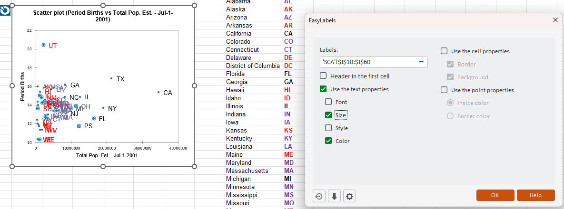Image resolution: width=564 pixels, height=209 pixels.
Task: Click the TX label in scatter plot
Action: [x=120, y=79]
